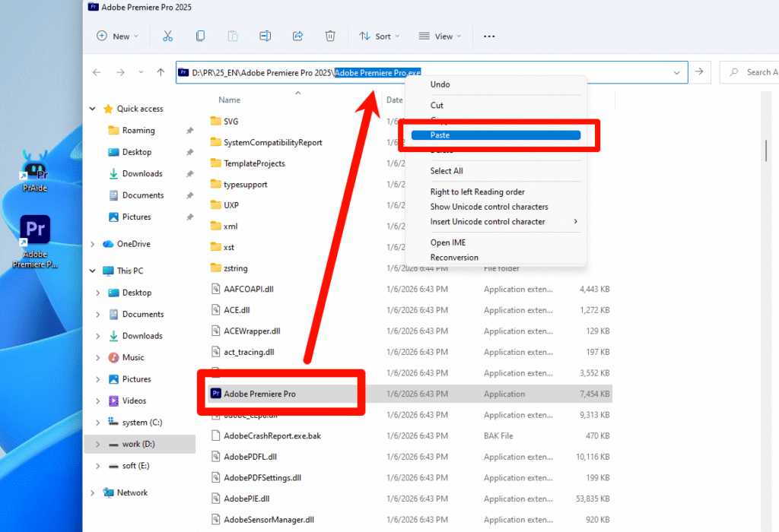Image resolution: width=779 pixels, height=532 pixels.
Task: Click the Copy icon in toolbar
Action: tap(200, 36)
